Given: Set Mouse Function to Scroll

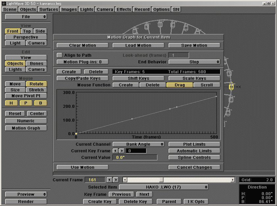Looking at the screenshot, I should pyautogui.click(x=207, y=85).
